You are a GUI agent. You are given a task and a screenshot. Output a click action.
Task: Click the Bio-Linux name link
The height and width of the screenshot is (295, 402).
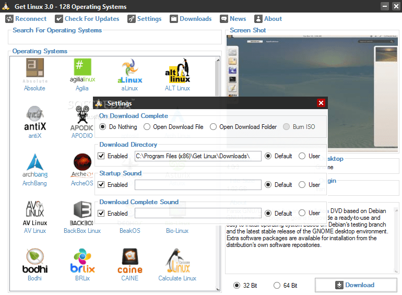click(x=177, y=231)
